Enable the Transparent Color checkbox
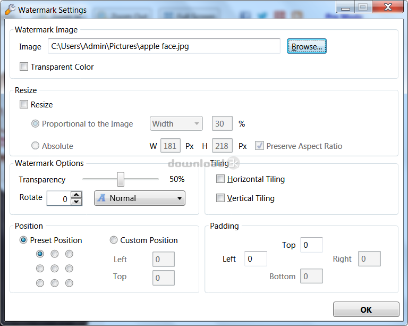 24,67
